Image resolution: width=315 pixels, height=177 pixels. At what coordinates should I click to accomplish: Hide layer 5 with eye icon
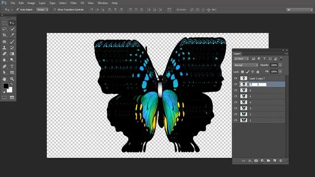tap(236, 96)
